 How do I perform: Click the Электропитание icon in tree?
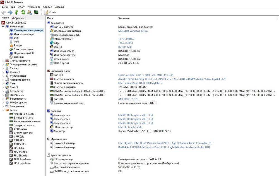11,49
